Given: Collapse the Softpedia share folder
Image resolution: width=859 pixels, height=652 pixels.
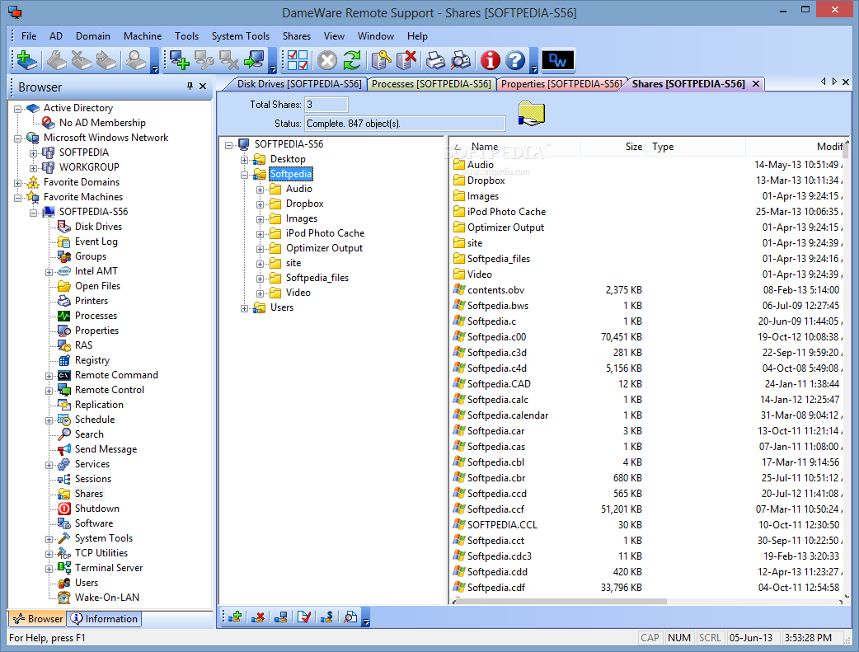Looking at the screenshot, I should pyautogui.click(x=244, y=175).
